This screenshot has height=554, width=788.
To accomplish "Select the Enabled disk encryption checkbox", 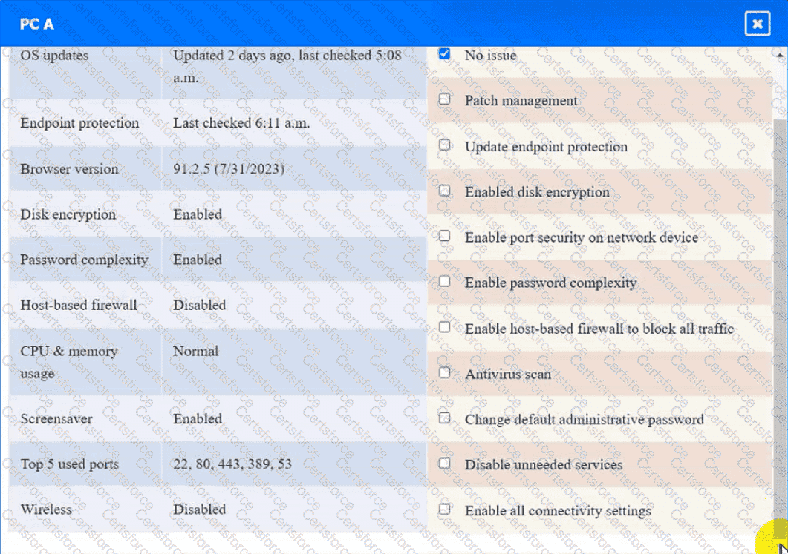I will [444, 191].
